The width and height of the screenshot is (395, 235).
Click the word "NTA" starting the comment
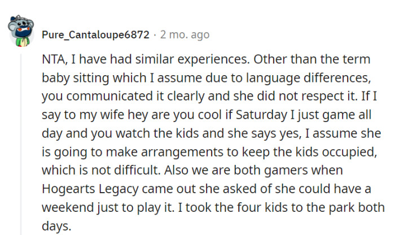[x=55, y=59]
